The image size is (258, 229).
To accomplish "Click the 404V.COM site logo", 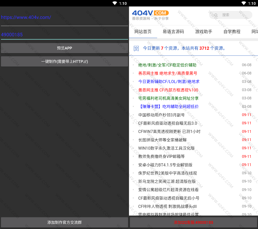I will point(150,15).
